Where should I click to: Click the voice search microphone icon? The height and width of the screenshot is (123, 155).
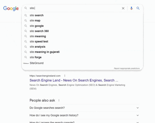[131, 8]
